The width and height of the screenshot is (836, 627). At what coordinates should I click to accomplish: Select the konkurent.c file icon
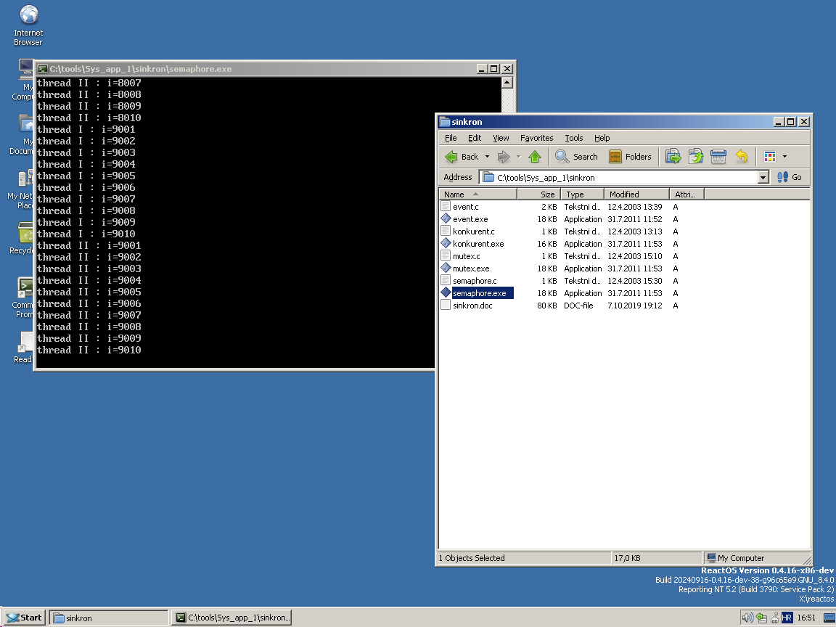[x=446, y=231]
